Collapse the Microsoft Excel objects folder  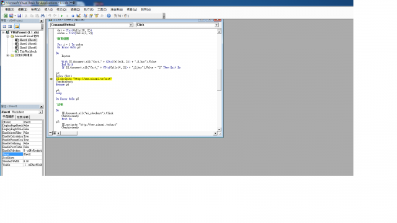pos(7,36)
